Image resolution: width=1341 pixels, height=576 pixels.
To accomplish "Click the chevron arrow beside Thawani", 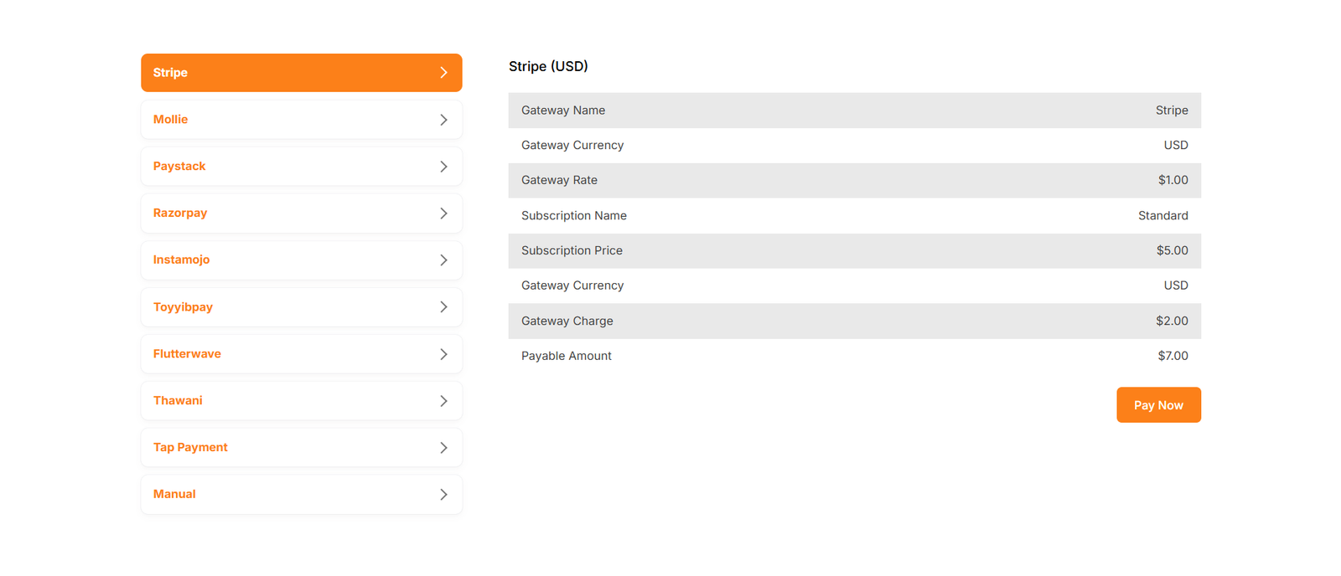I will pyautogui.click(x=443, y=401).
